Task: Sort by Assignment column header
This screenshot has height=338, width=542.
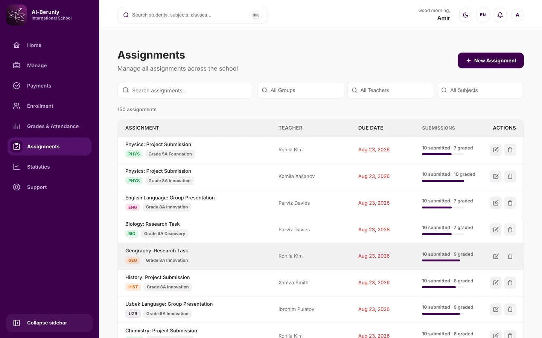Action: click(x=142, y=128)
